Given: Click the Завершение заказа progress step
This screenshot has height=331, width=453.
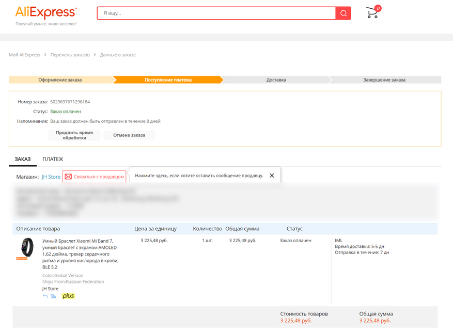Looking at the screenshot, I should (x=384, y=80).
